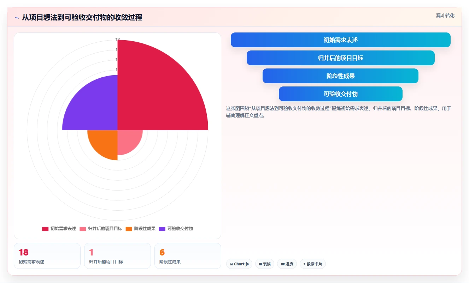Select the 初始需求表述 funnel bar
Image resolution: width=469 pixels, height=283 pixels.
[x=340, y=40]
